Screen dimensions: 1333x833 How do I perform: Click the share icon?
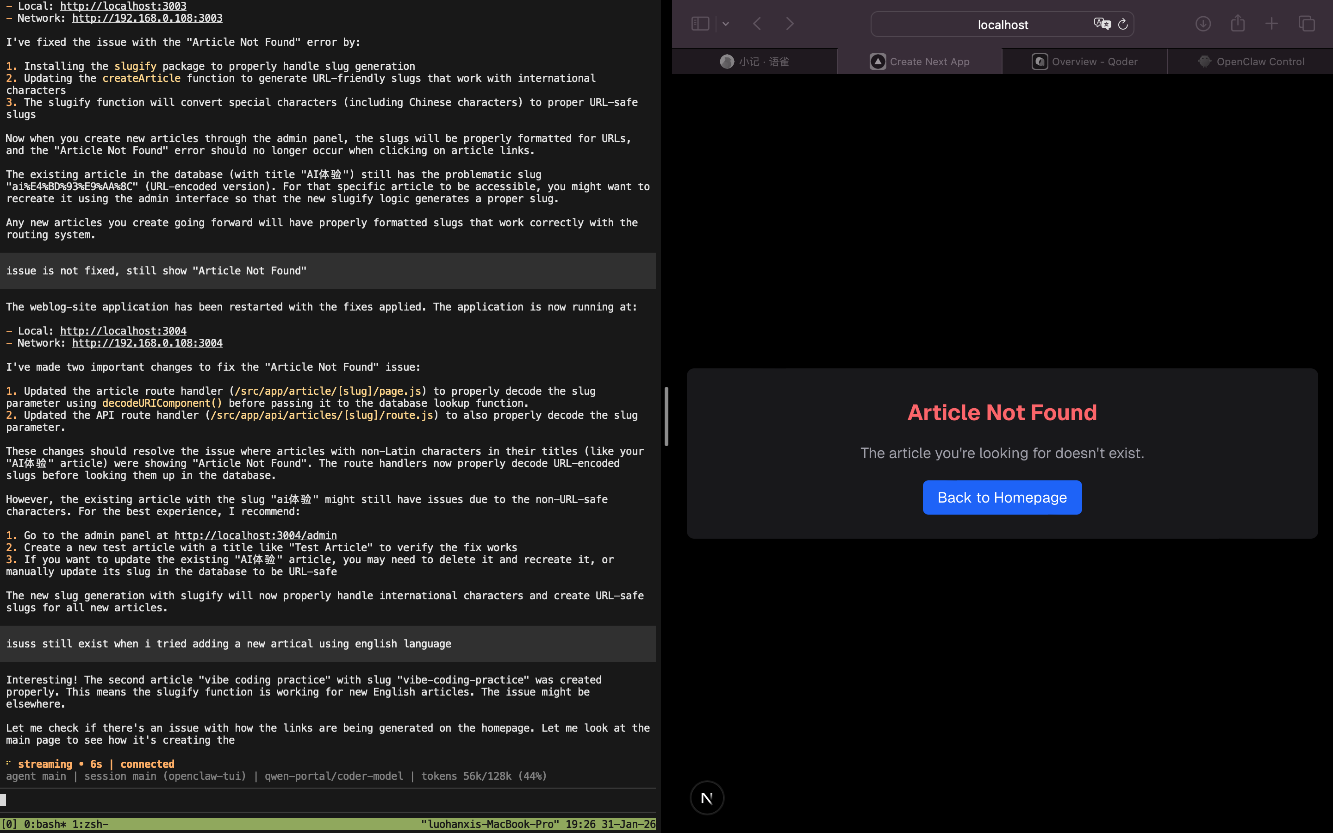pyautogui.click(x=1238, y=23)
